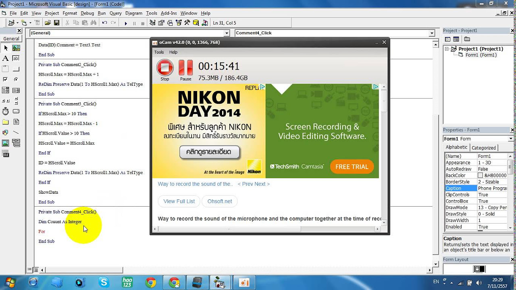Image resolution: width=516 pixels, height=290 pixels.
Task: Open the oCam Tools menu
Action: tap(159, 52)
